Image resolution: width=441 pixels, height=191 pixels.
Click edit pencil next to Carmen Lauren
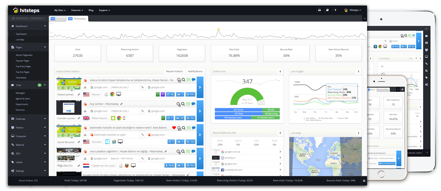click(x=79, y=118)
